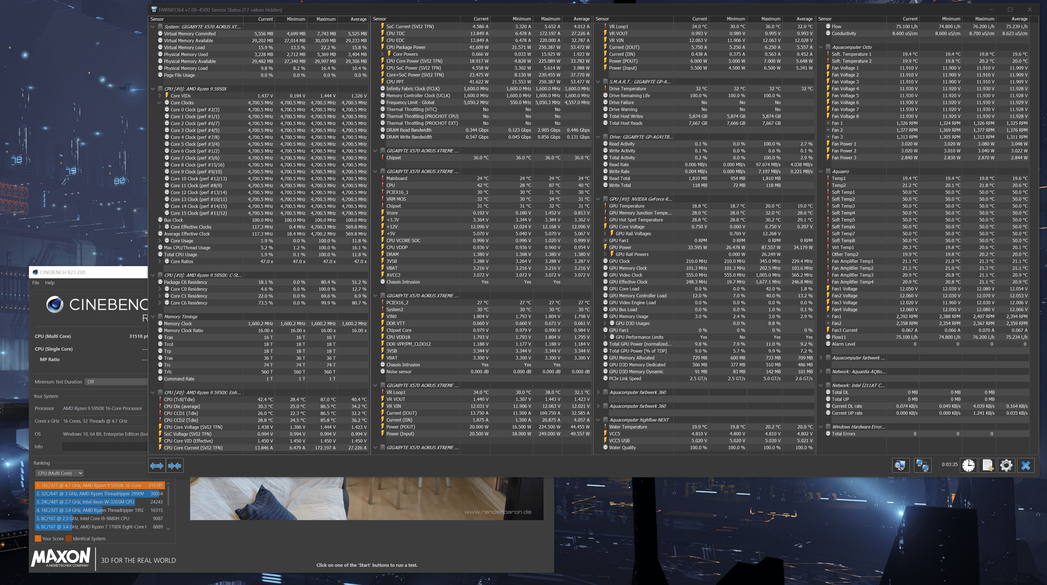This screenshot has width=1047, height=585.
Task: Click the lightning icon beside CPU Package Power
Action: 382,47
